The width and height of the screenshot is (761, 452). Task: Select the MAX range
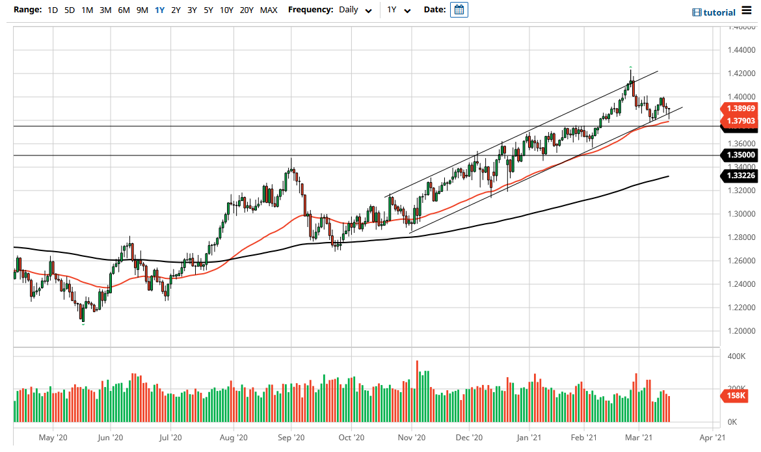pyautogui.click(x=269, y=10)
